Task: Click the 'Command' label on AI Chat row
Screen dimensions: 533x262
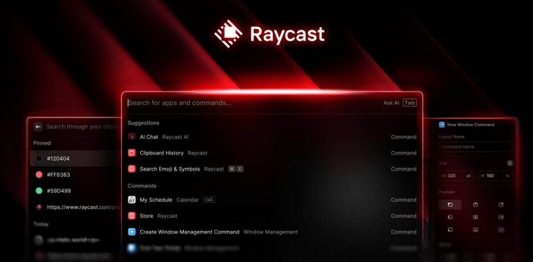Action: point(403,137)
